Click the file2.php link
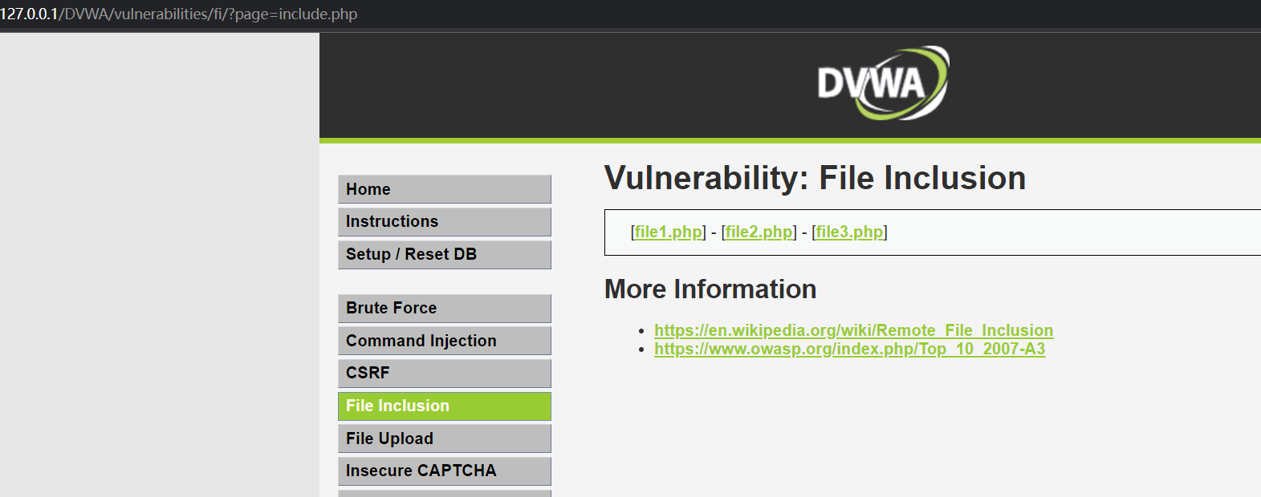This screenshot has height=497, width=1261. [x=759, y=232]
